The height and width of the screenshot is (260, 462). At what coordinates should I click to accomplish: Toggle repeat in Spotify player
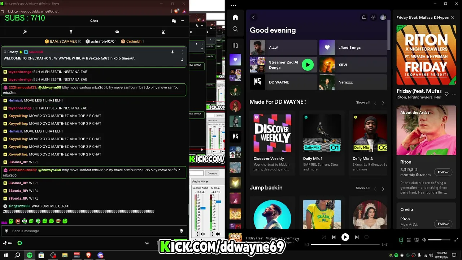(366, 237)
